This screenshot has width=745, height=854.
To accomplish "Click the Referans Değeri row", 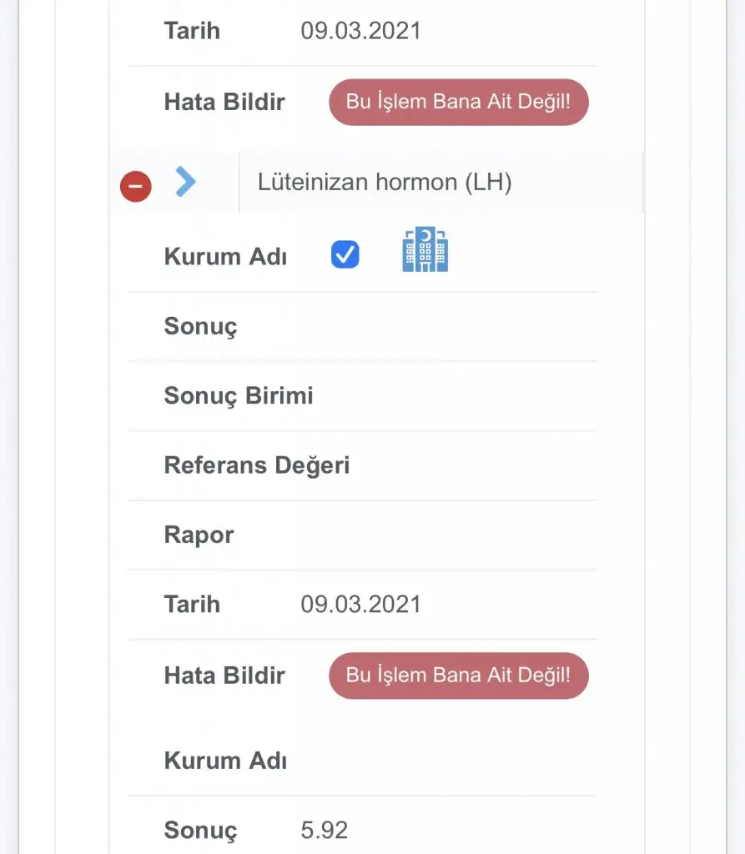I will (x=257, y=465).
